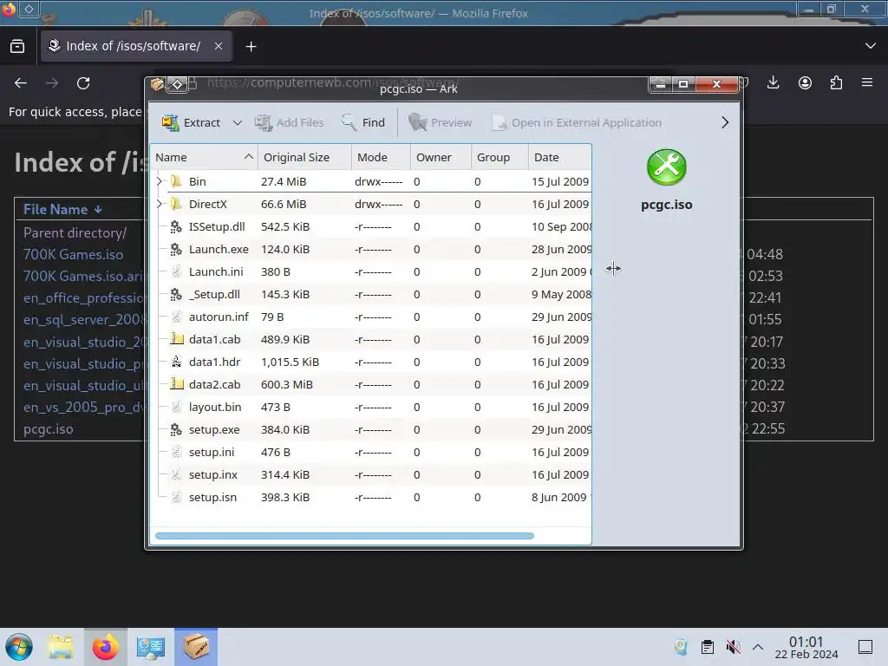The width and height of the screenshot is (888, 666).
Task: Sort by the Owner column header
Action: click(441, 158)
